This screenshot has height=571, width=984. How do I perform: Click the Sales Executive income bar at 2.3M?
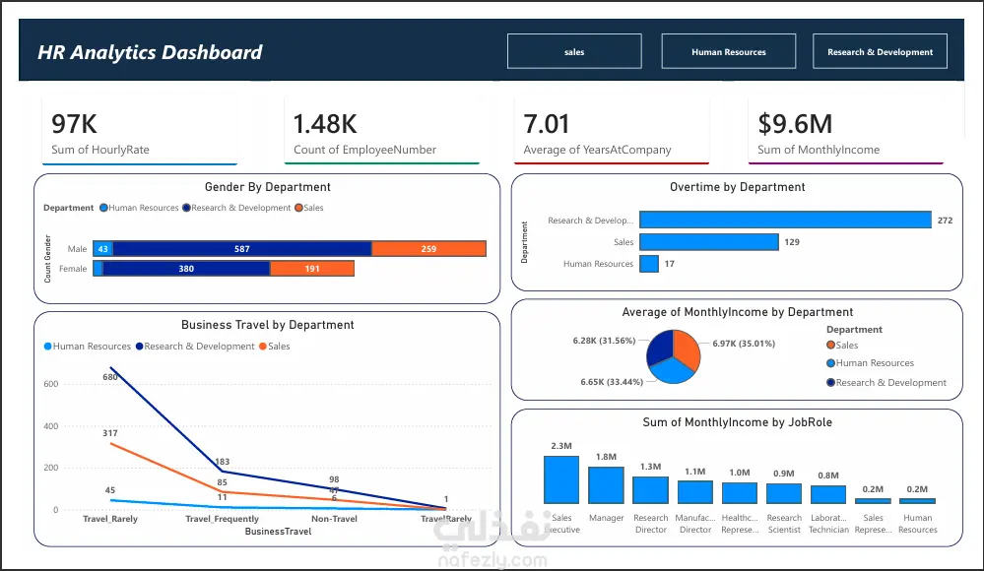click(x=561, y=480)
